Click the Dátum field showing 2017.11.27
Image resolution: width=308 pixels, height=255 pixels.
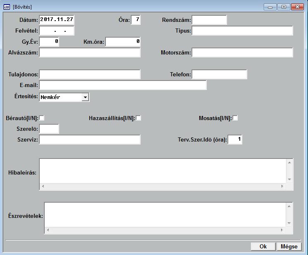pyautogui.click(x=57, y=20)
